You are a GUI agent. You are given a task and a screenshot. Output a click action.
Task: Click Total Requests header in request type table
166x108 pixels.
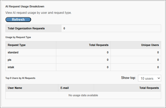(x=98, y=45)
